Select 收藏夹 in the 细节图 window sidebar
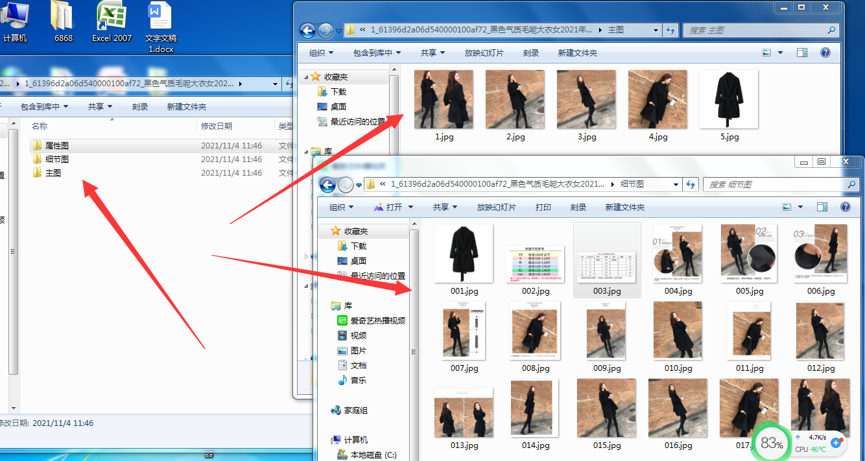 click(x=349, y=231)
